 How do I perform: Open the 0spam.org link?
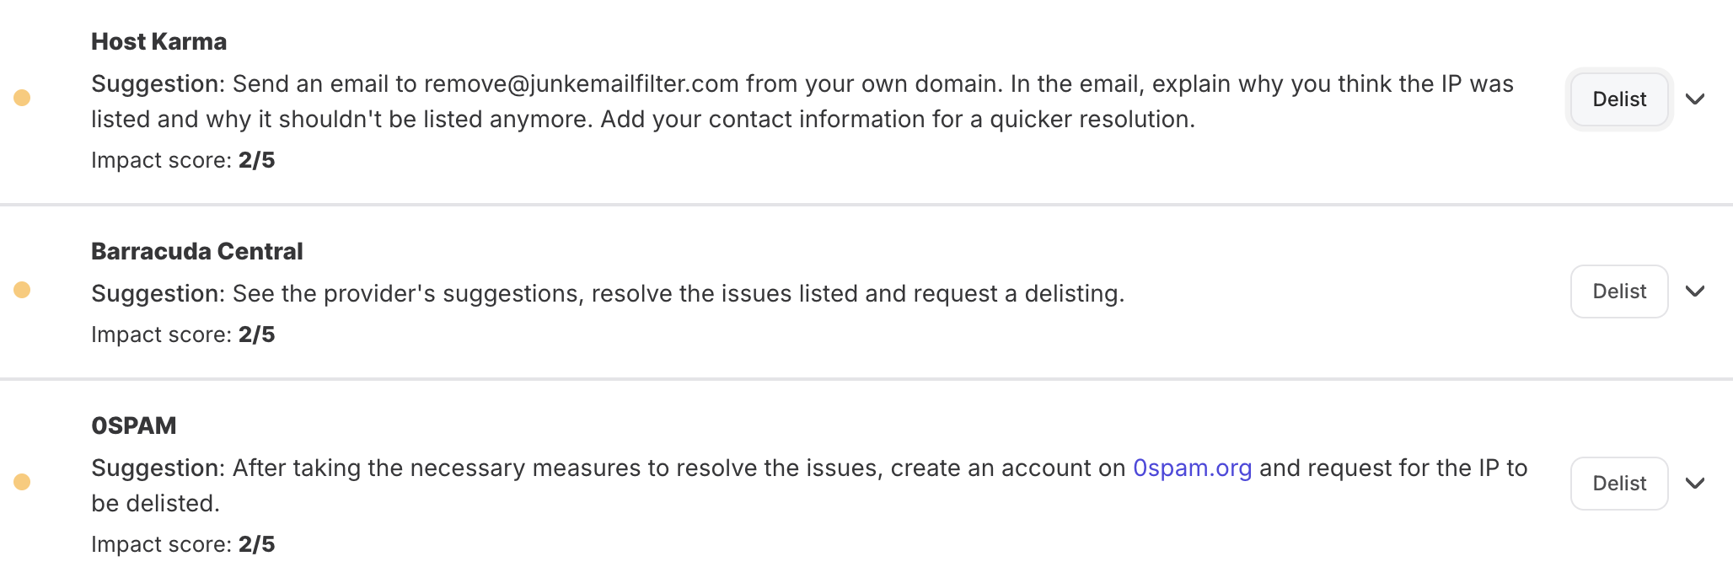point(1192,468)
